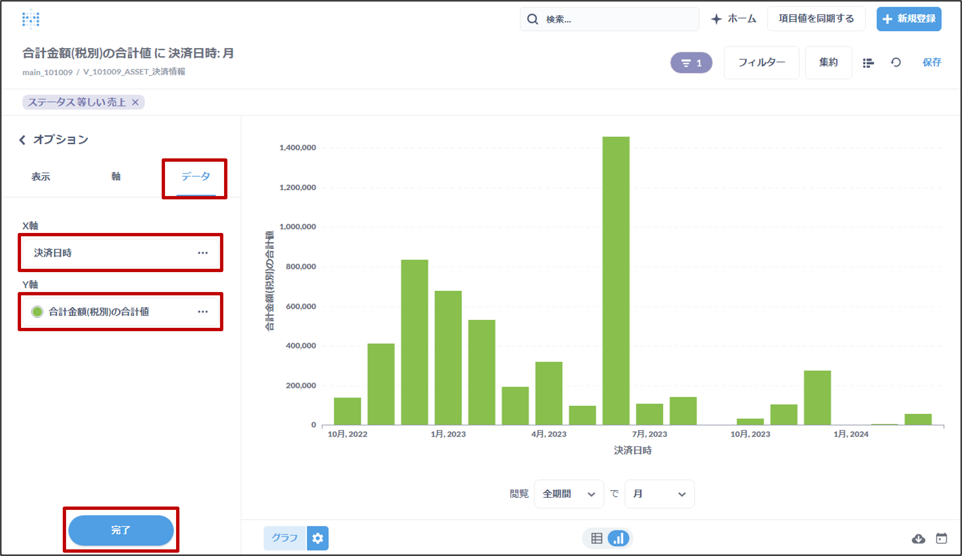962x556 pixels.
Task: Click the app logo icon
Action: (31, 19)
